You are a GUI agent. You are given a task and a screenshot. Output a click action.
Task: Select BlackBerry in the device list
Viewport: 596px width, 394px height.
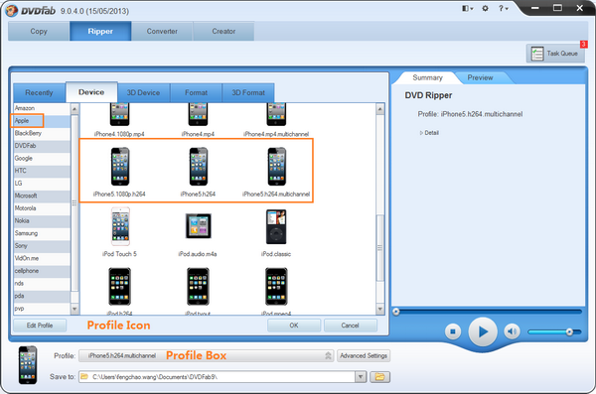tap(42, 133)
